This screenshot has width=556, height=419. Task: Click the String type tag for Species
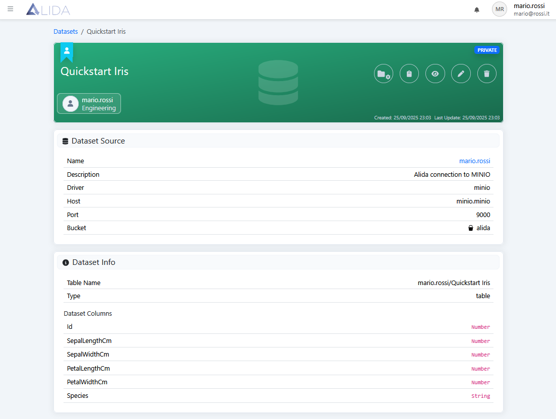click(480, 396)
